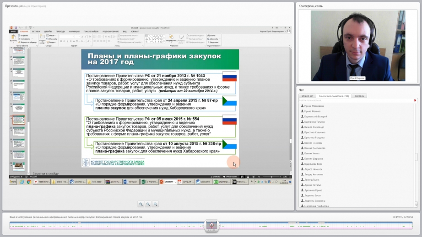
Task: Click the play/pause knob on the timeline
Action: [211, 225]
